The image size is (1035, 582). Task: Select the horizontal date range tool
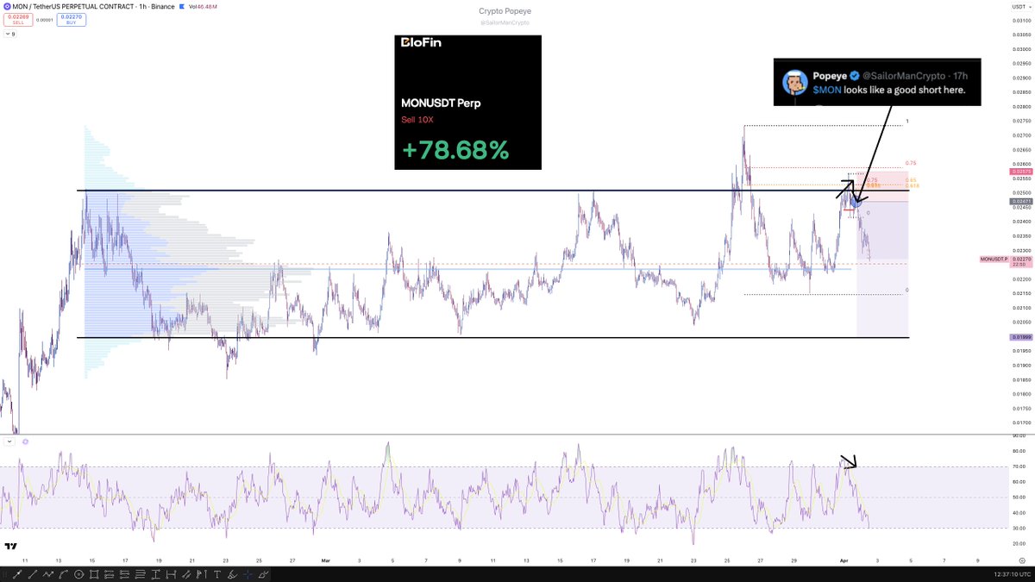tap(172, 574)
